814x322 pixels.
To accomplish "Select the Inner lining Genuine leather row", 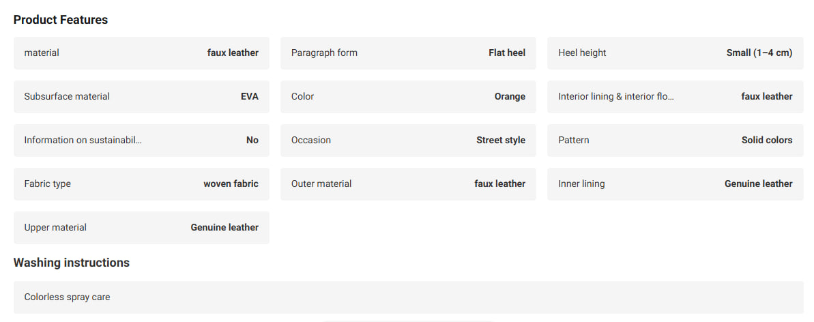I will pyautogui.click(x=675, y=184).
